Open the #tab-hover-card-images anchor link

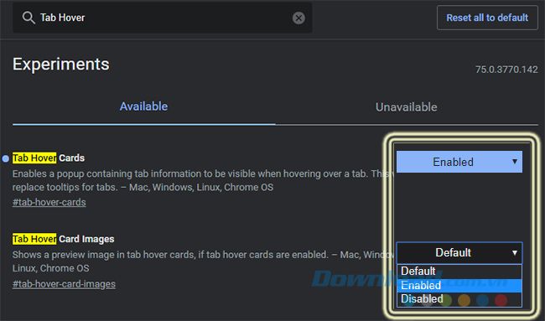point(64,284)
